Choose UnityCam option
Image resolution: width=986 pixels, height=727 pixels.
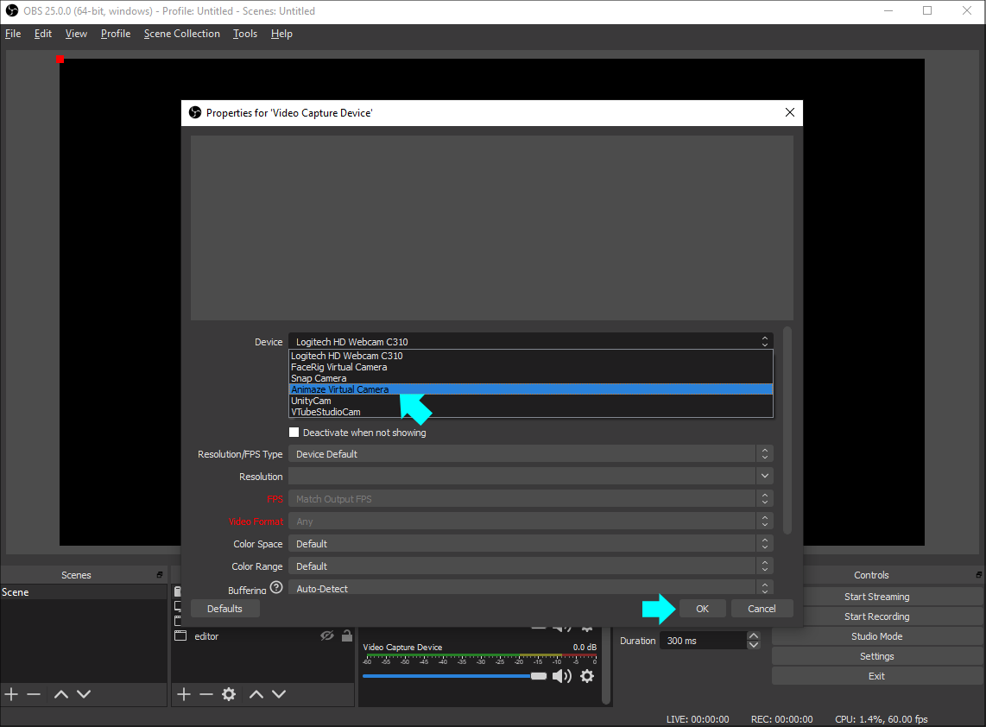(x=531, y=401)
